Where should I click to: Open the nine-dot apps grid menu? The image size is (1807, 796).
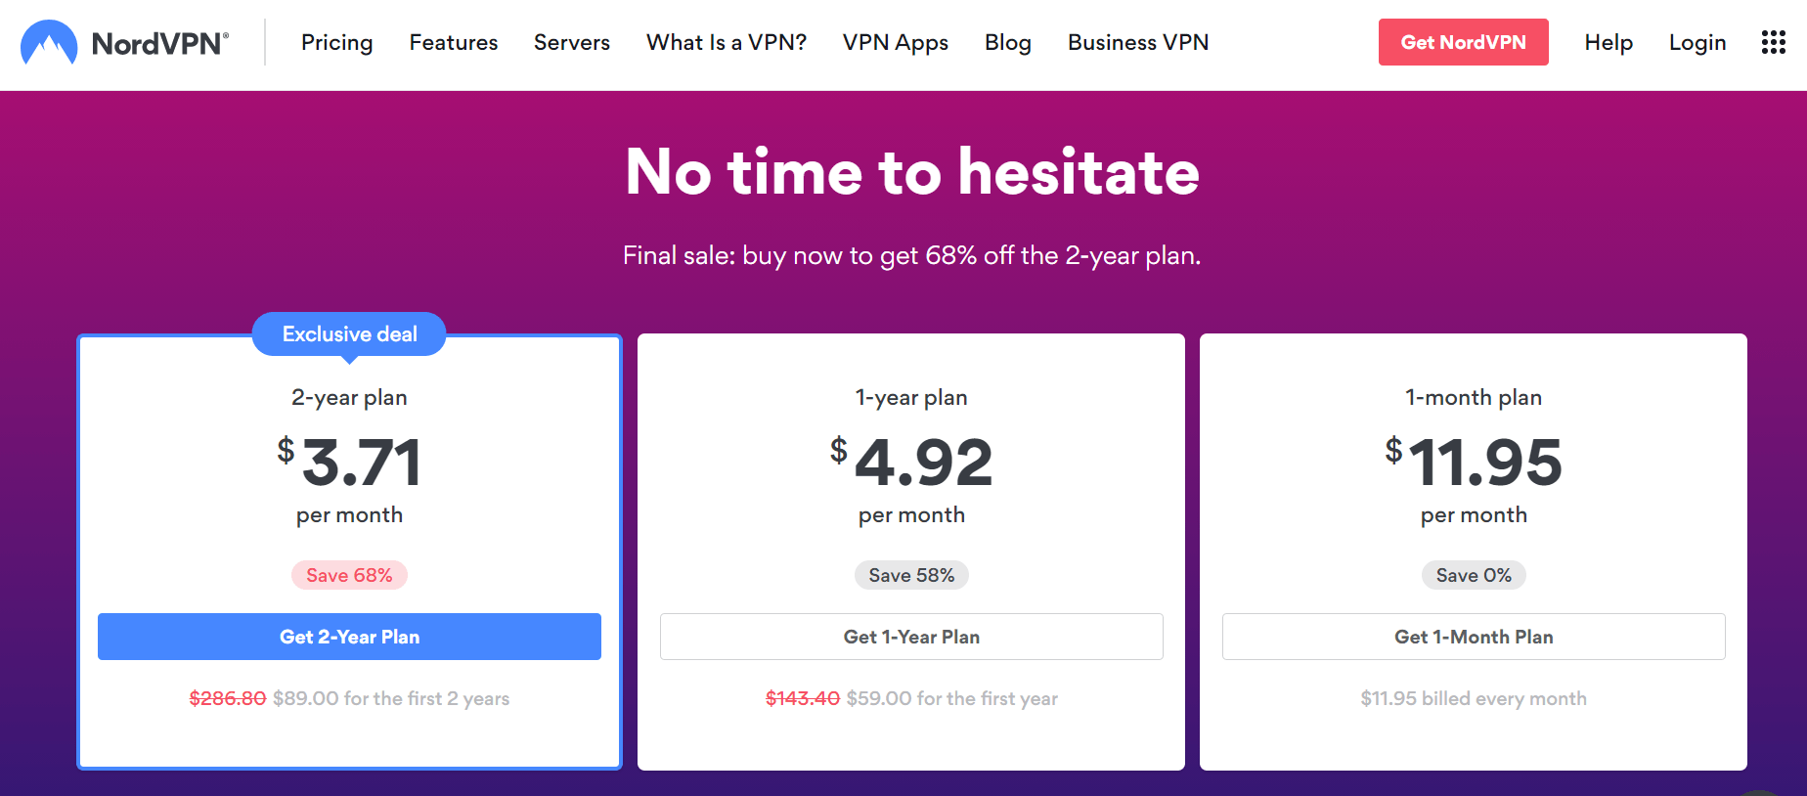pyautogui.click(x=1773, y=42)
